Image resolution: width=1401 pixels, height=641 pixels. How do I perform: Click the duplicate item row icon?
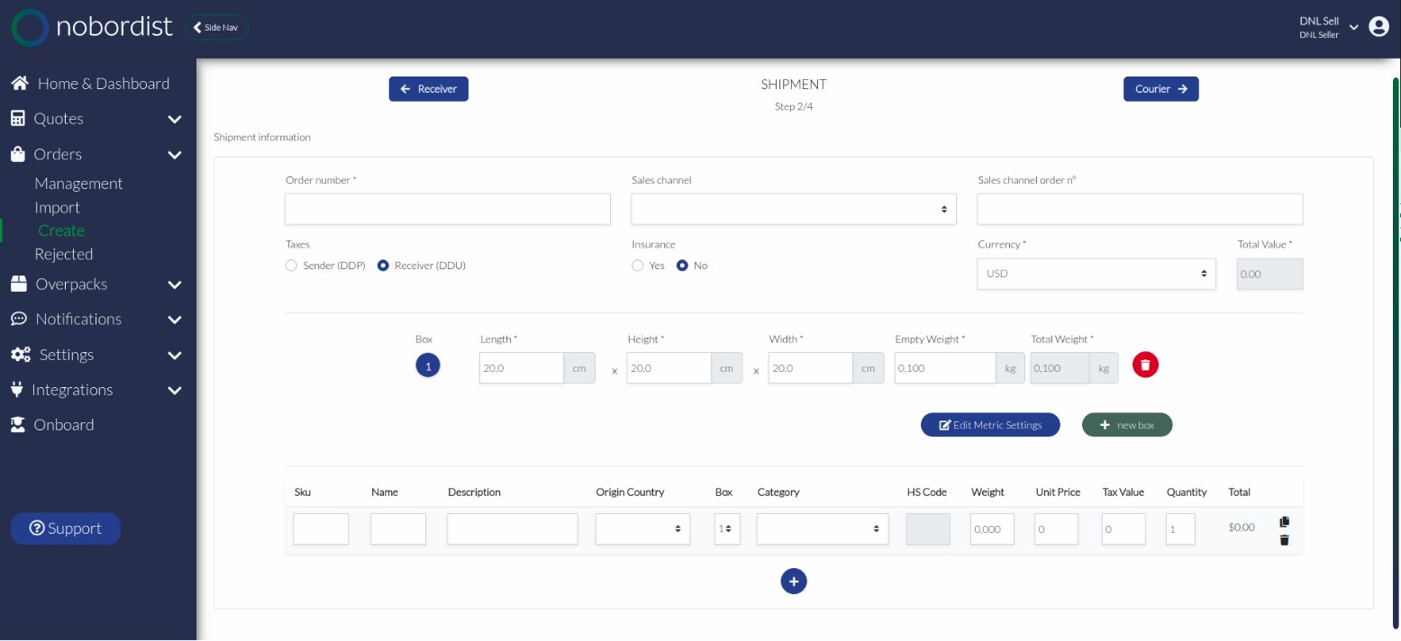click(1285, 521)
